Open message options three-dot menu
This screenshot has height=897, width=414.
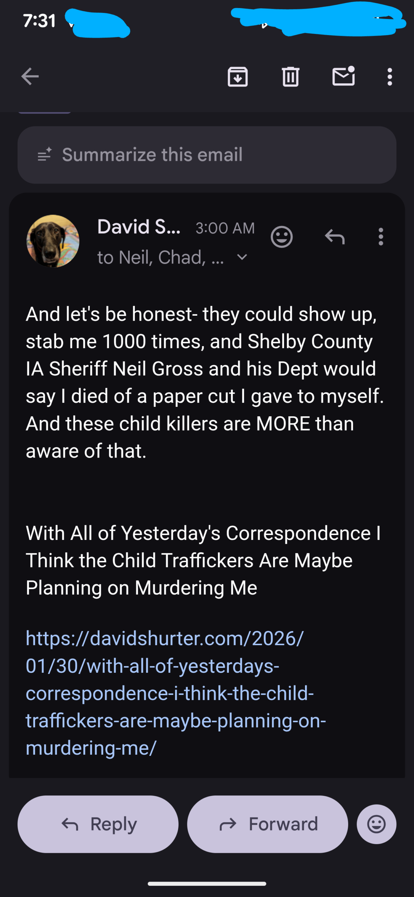click(x=381, y=237)
